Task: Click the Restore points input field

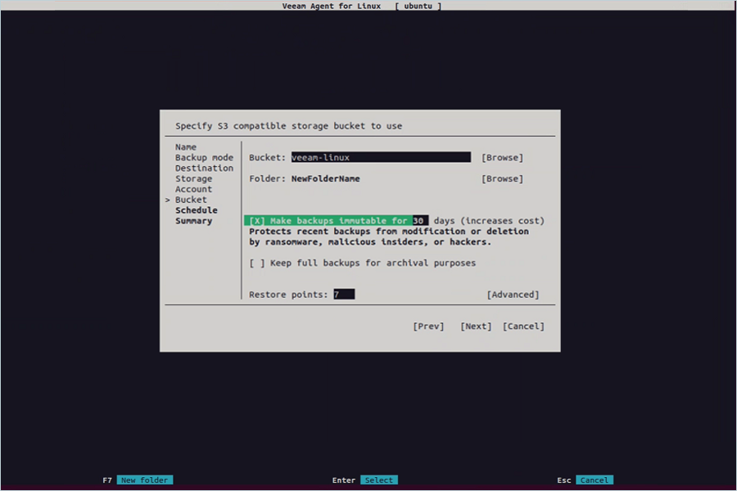Action: coord(344,295)
